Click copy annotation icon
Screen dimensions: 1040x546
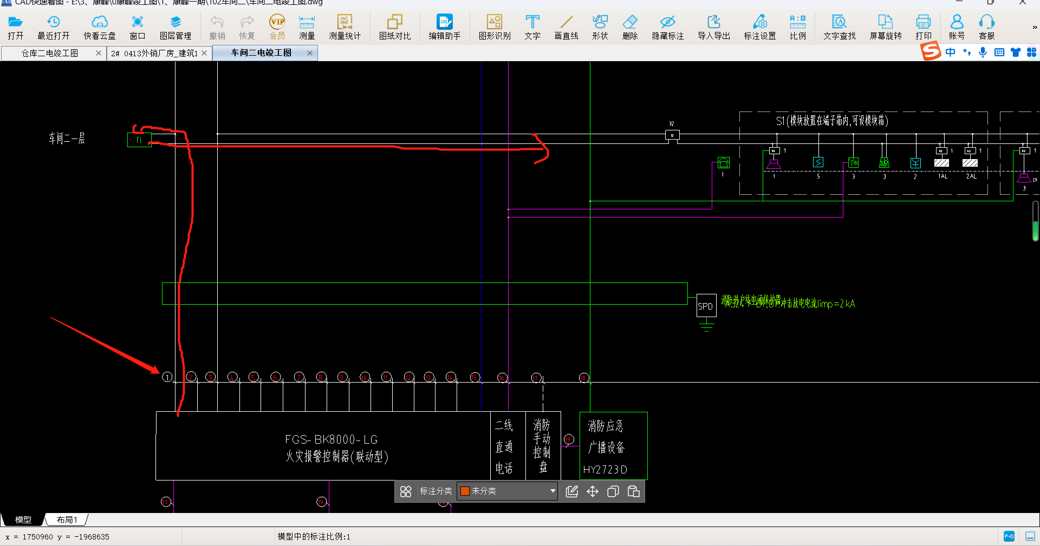(613, 491)
